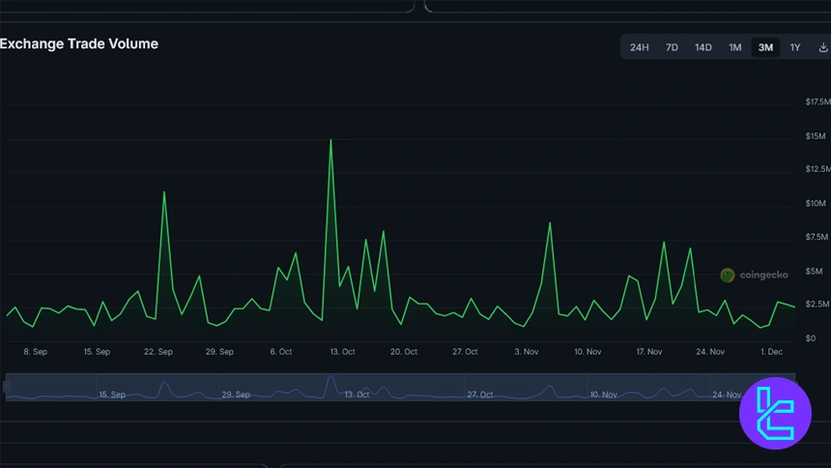
Task: Click the 13. Oct date on main axis
Action: point(342,352)
